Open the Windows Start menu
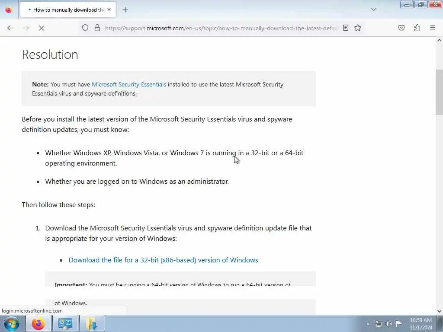The width and height of the screenshot is (443, 332). click(x=12, y=323)
